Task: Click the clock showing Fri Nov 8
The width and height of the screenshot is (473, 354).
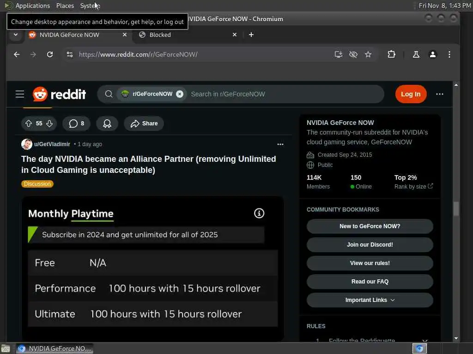Action: (445, 6)
